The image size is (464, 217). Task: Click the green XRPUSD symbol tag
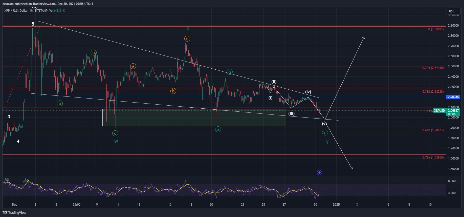[x=439, y=111]
